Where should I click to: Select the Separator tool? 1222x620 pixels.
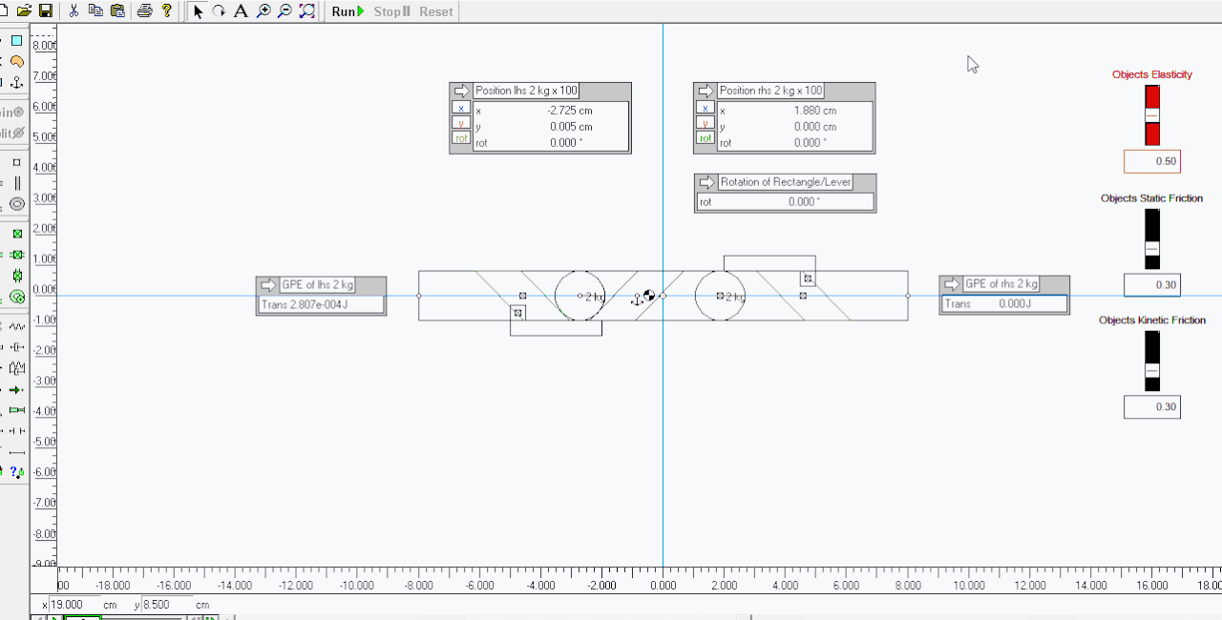coord(17,431)
